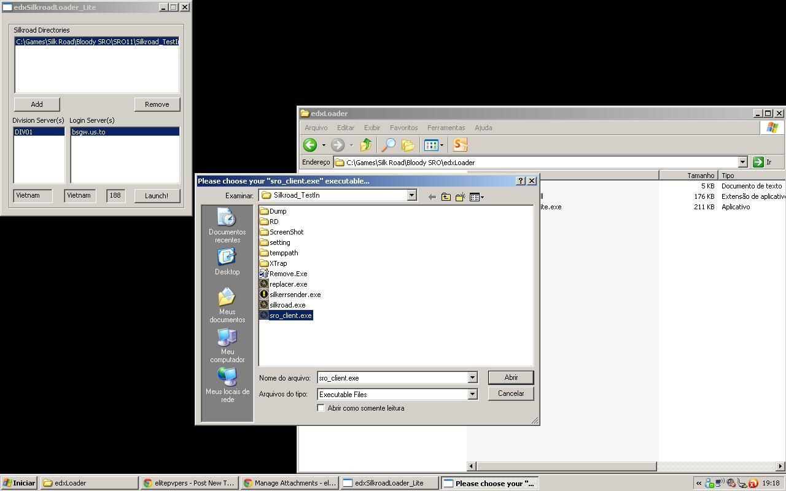Click Add button in edxSilkroadLoader_Lite
Image resolution: width=786 pixels, height=491 pixels.
[37, 104]
